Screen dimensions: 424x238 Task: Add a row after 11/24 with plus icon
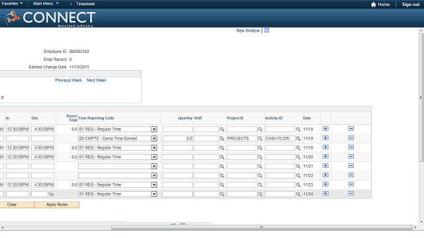[325, 194]
